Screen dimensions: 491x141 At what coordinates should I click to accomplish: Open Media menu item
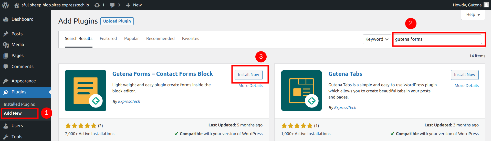[x=26, y=45]
